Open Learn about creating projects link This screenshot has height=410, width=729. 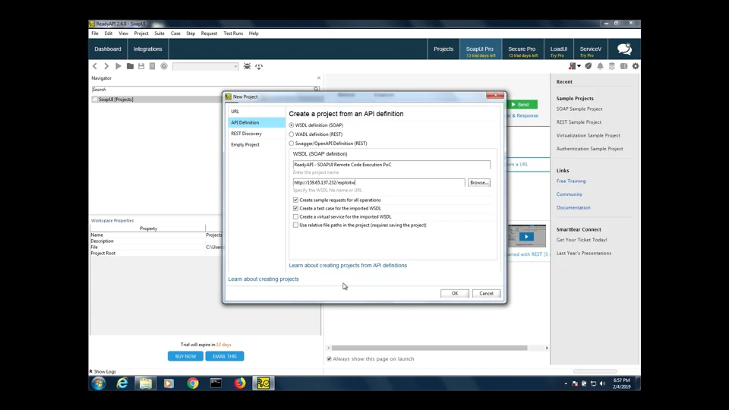pyautogui.click(x=264, y=279)
